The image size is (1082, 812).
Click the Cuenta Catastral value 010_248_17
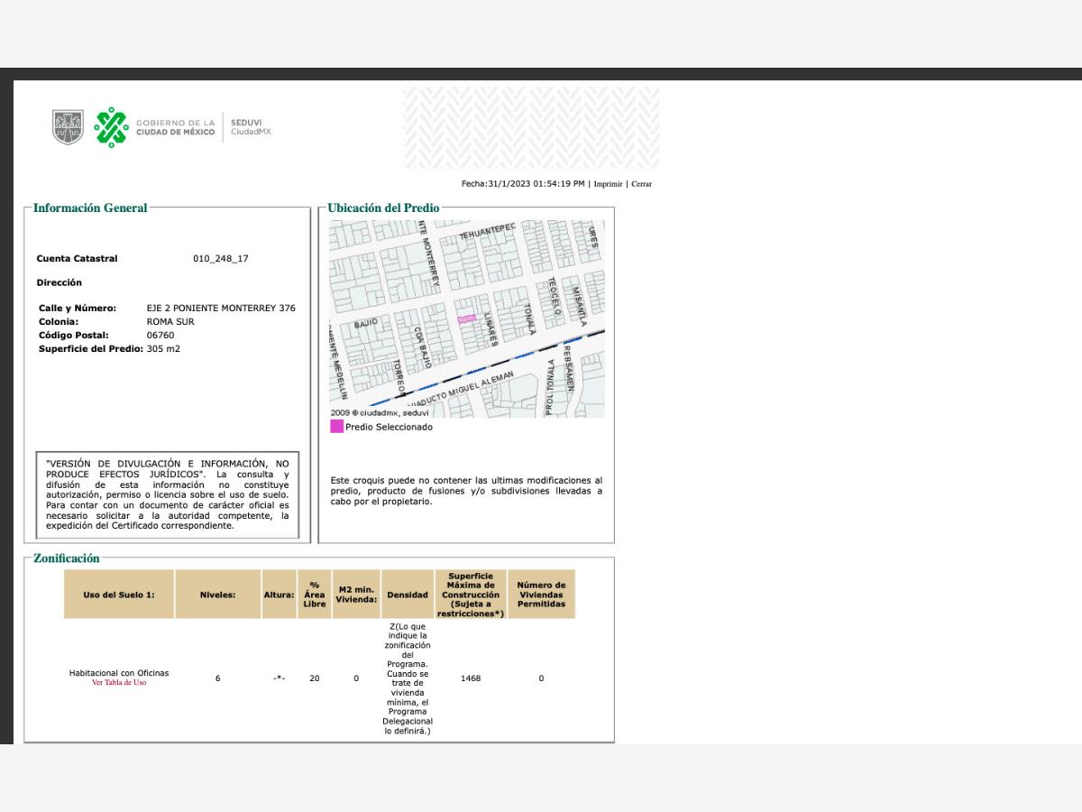tap(221, 259)
